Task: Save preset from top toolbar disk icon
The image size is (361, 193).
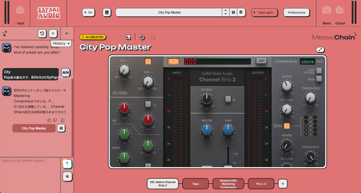Action: coord(233,12)
